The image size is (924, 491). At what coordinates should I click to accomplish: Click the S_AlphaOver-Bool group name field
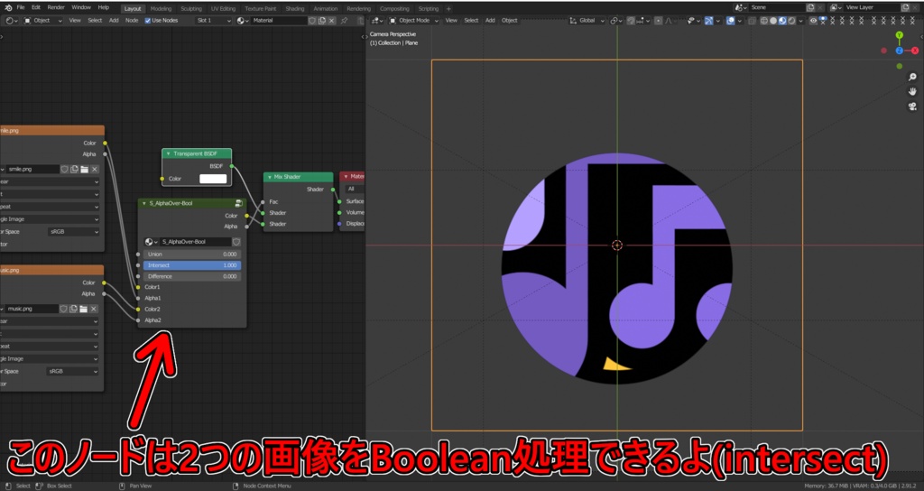point(195,242)
